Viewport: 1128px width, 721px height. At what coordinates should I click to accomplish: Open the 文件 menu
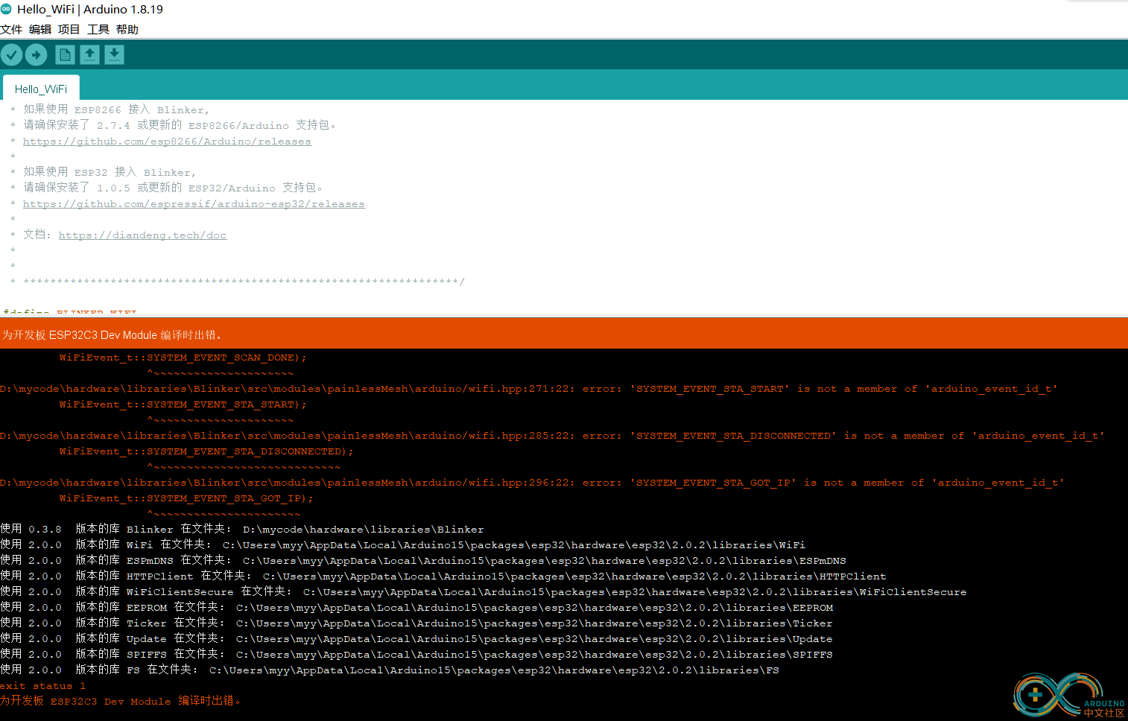tap(11, 29)
